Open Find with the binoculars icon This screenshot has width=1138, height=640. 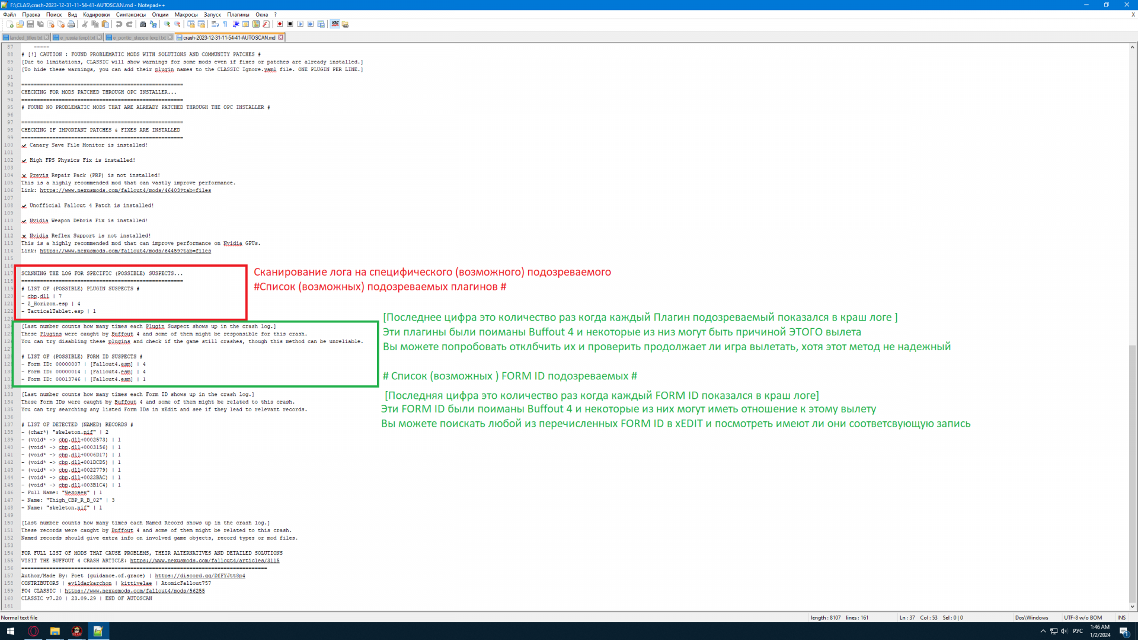pos(143,24)
